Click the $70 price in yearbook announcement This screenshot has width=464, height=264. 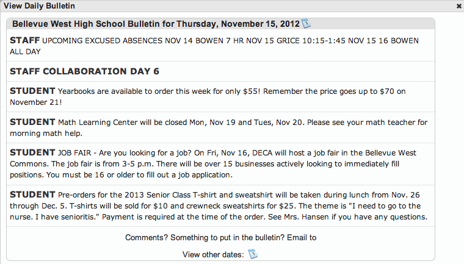pos(387,91)
